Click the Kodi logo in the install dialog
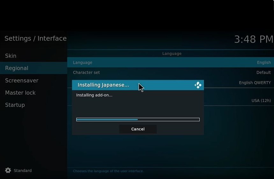The image size is (274, 179). 198,85
